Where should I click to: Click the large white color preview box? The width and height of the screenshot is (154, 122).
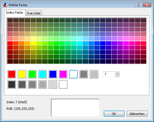[x=75, y=108]
